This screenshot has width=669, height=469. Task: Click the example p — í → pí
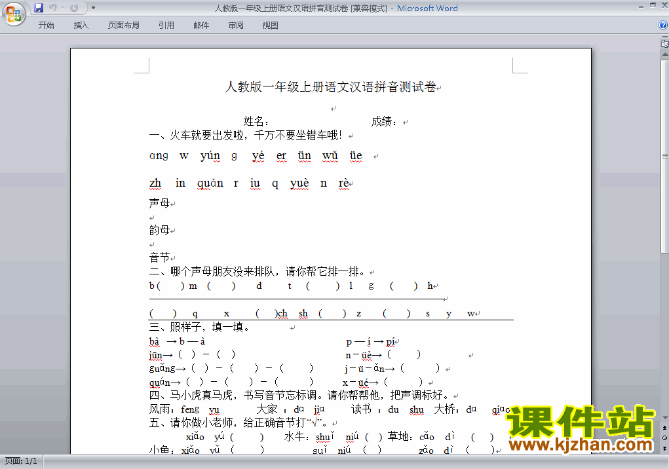click(370, 341)
